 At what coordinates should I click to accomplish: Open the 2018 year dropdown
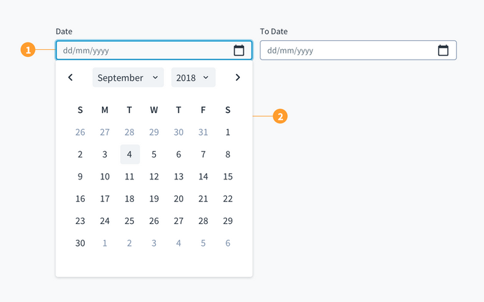(x=193, y=77)
